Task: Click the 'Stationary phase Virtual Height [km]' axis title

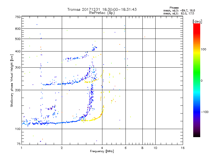Action: coord(12,81)
